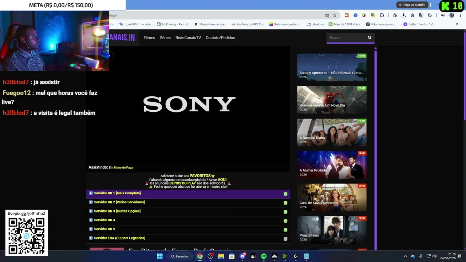Click the search magnifier icon on RedeCanais
The image size is (466, 262).
[370, 37]
